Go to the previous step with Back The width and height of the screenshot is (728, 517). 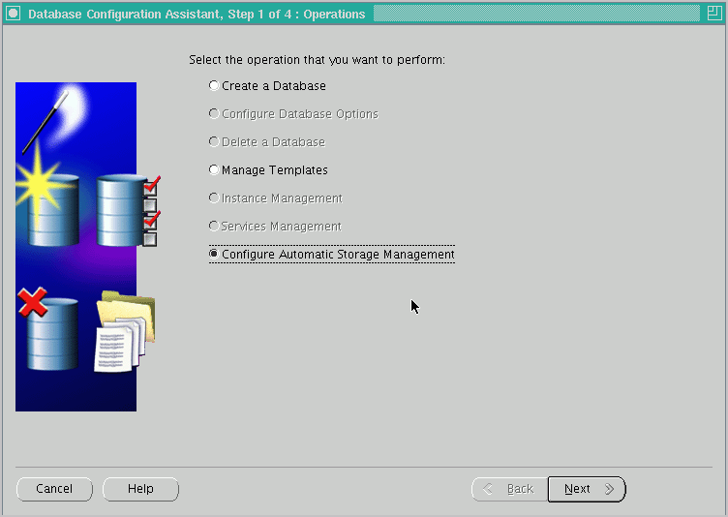click(x=508, y=489)
